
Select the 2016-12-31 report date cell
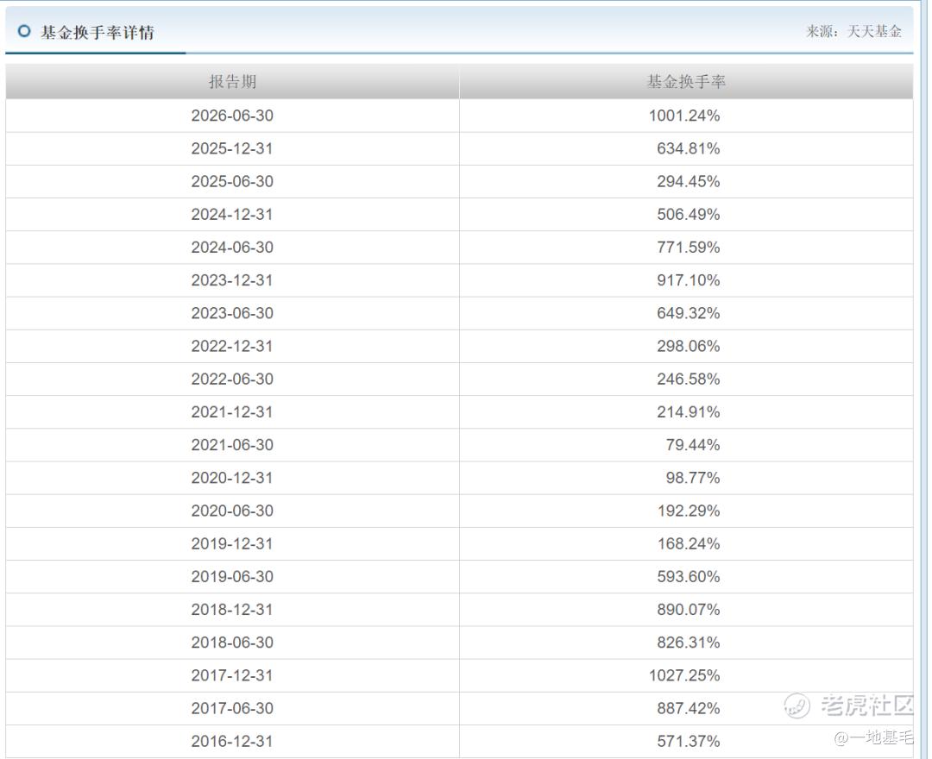coord(232,741)
